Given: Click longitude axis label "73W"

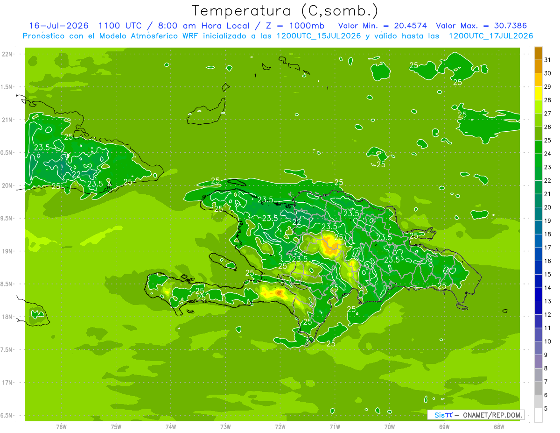Looking at the screenshot, I should pyautogui.click(x=225, y=427).
